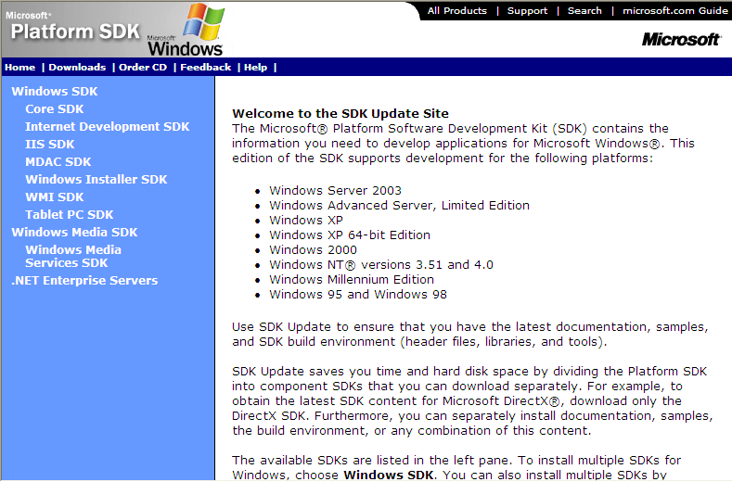
Task: Open the Support link
Action: 527,11
